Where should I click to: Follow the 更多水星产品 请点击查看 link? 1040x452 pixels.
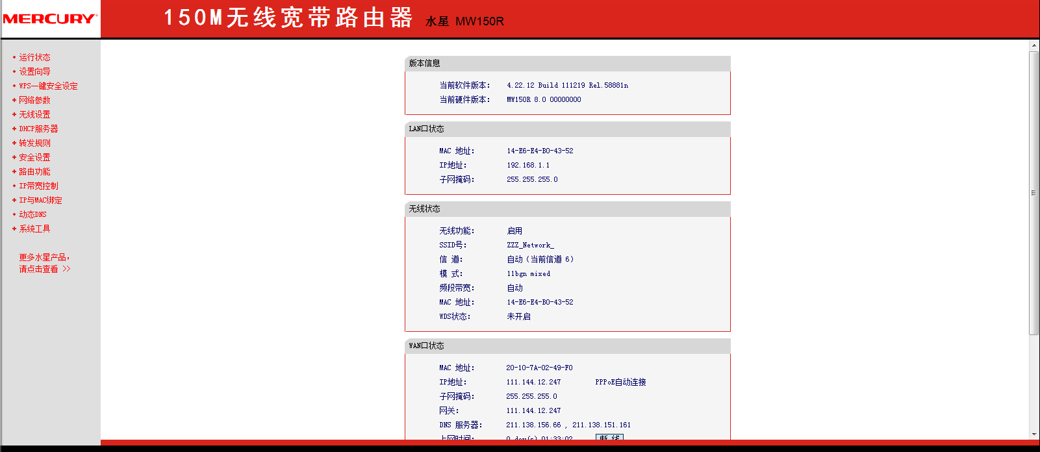[44, 263]
